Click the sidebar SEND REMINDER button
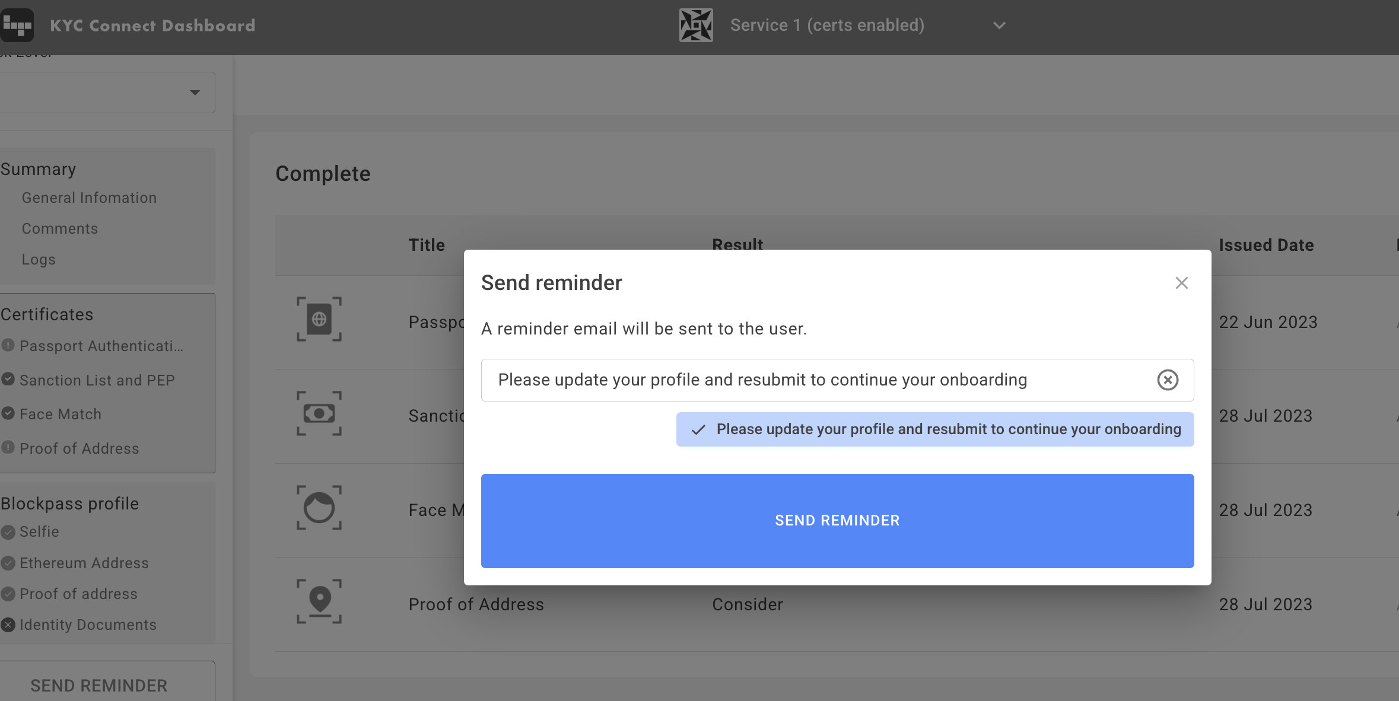The image size is (1399, 701). [x=99, y=685]
